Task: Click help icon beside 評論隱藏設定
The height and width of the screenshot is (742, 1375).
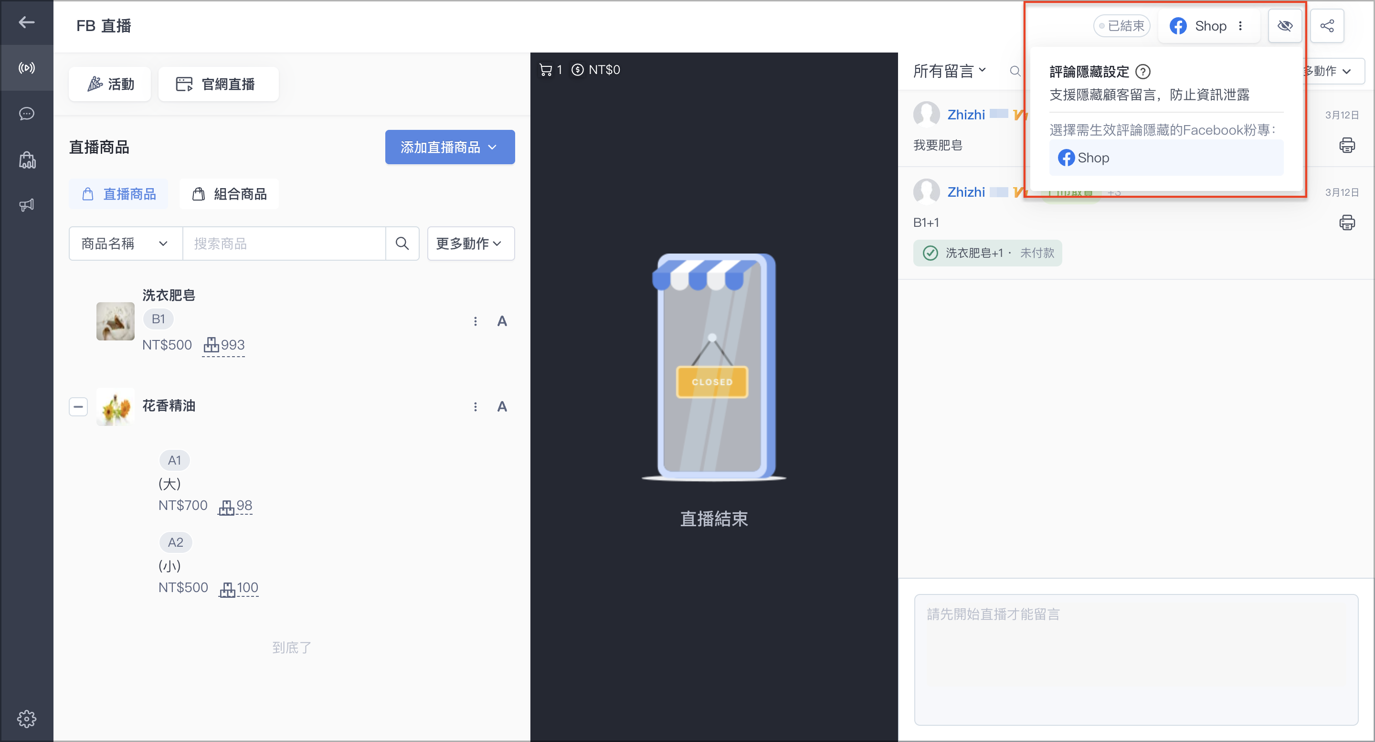Action: coord(1143,71)
